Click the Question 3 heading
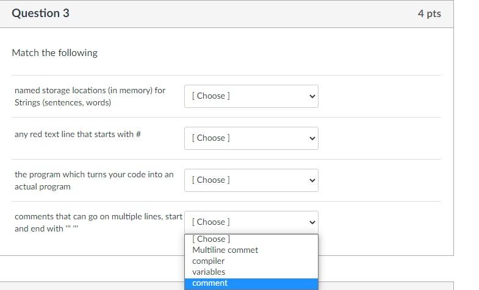The width and height of the screenshot is (479, 290). [41, 13]
